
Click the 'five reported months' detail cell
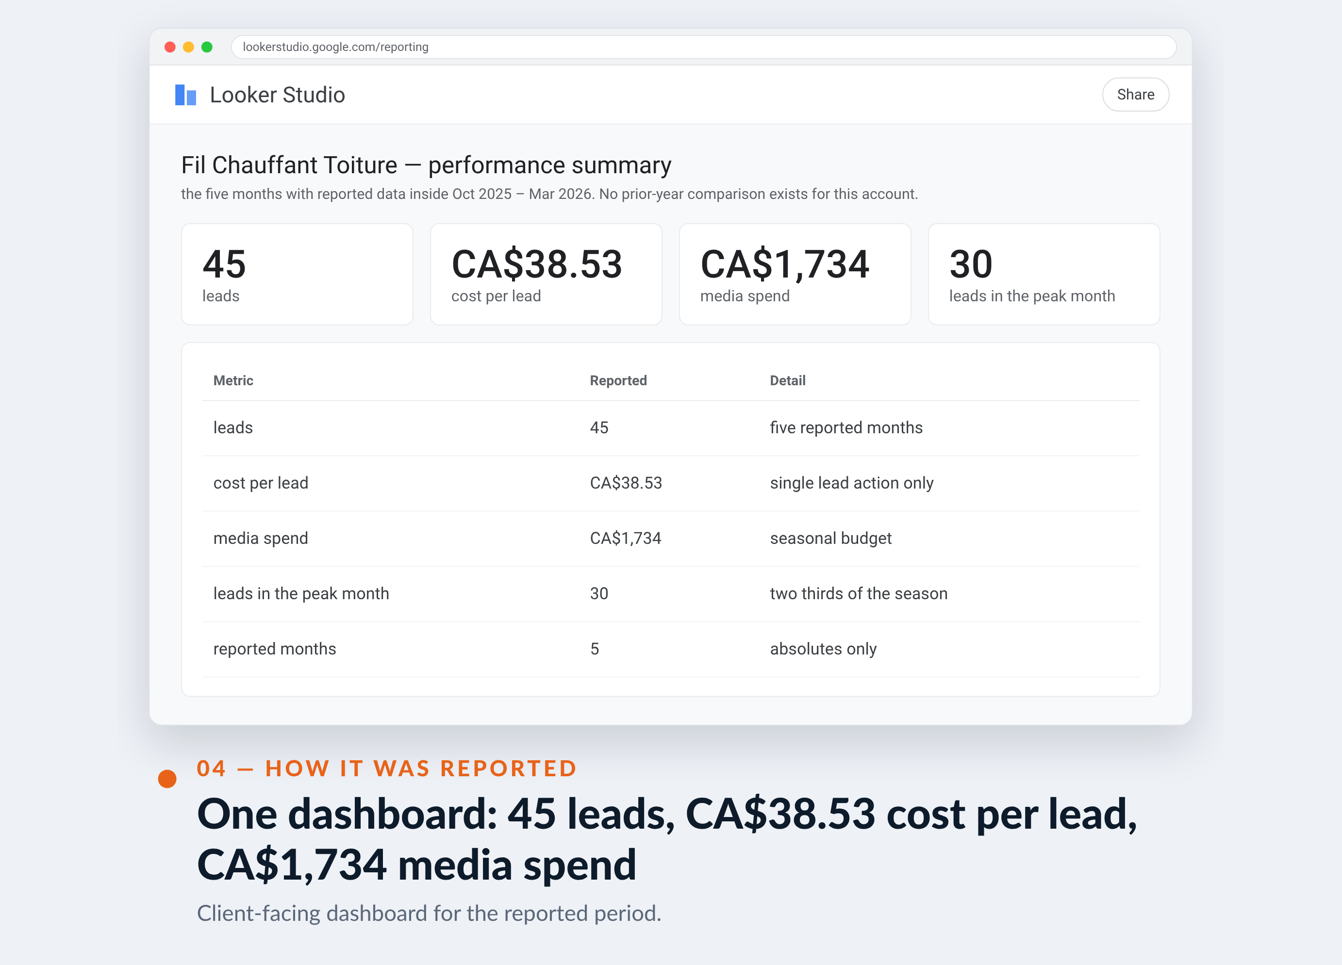[846, 428]
